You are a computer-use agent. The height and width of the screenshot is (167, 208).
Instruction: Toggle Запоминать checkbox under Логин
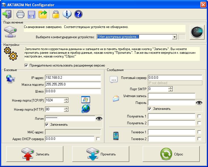pyautogui.click(x=47, y=125)
